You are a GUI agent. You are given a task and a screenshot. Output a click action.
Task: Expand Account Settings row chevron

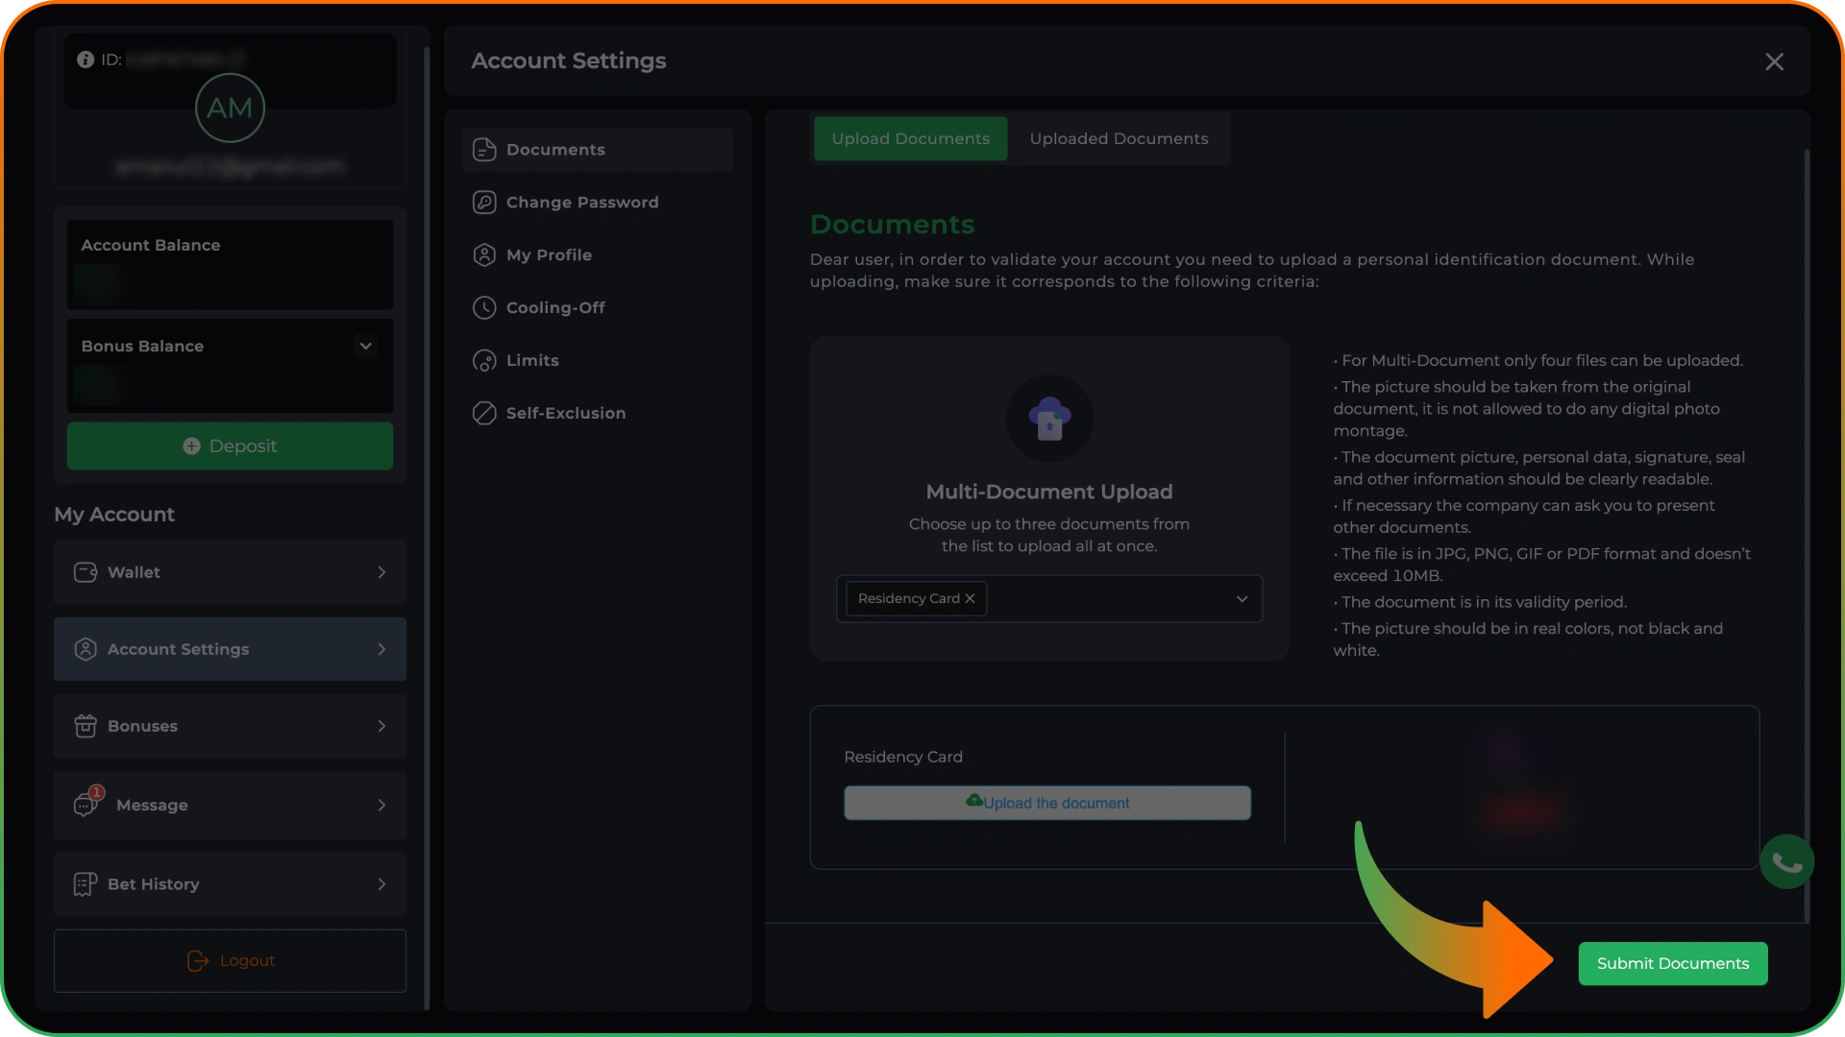pos(381,649)
